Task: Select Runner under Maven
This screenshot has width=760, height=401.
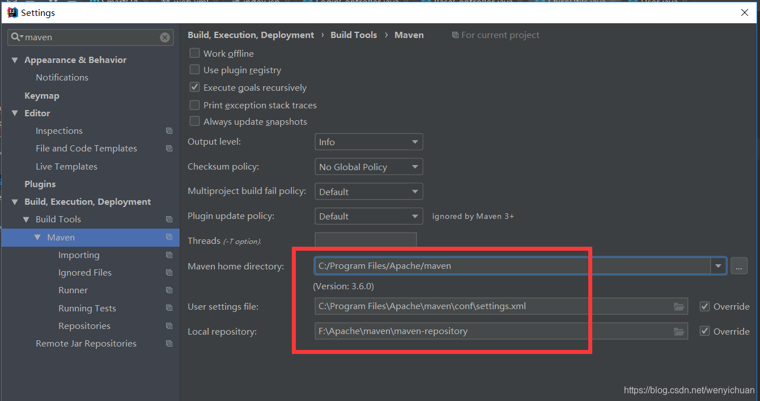Action: [x=73, y=290]
